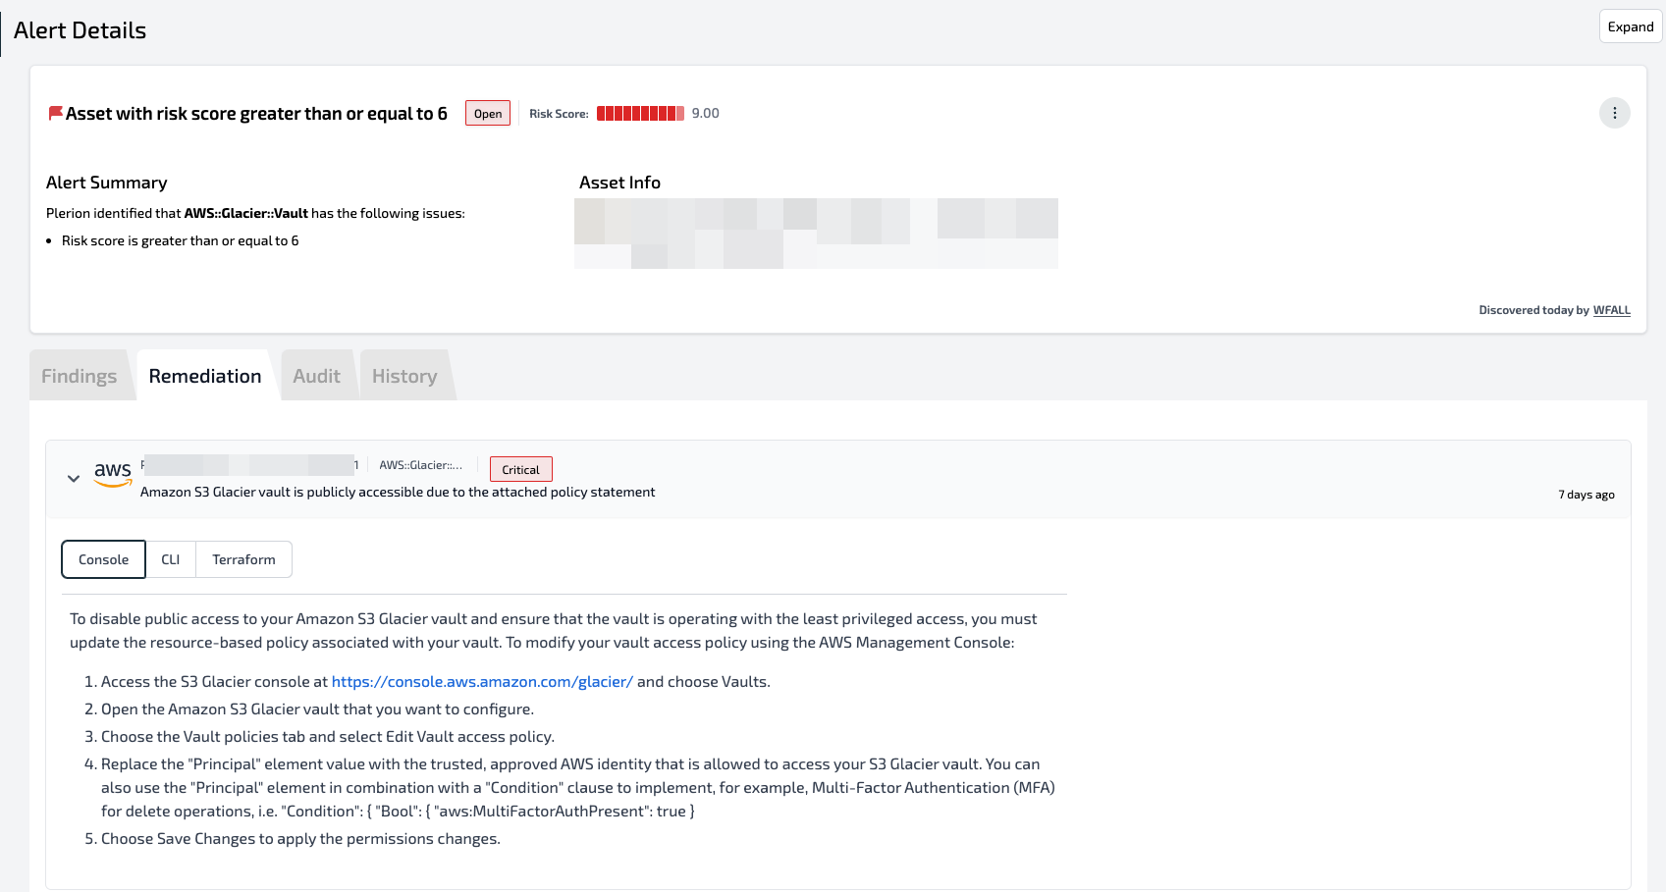Click step 'Open the Amazon S3 Glacier vault' instruction
The width and height of the screenshot is (1666, 892).
click(317, 709)
